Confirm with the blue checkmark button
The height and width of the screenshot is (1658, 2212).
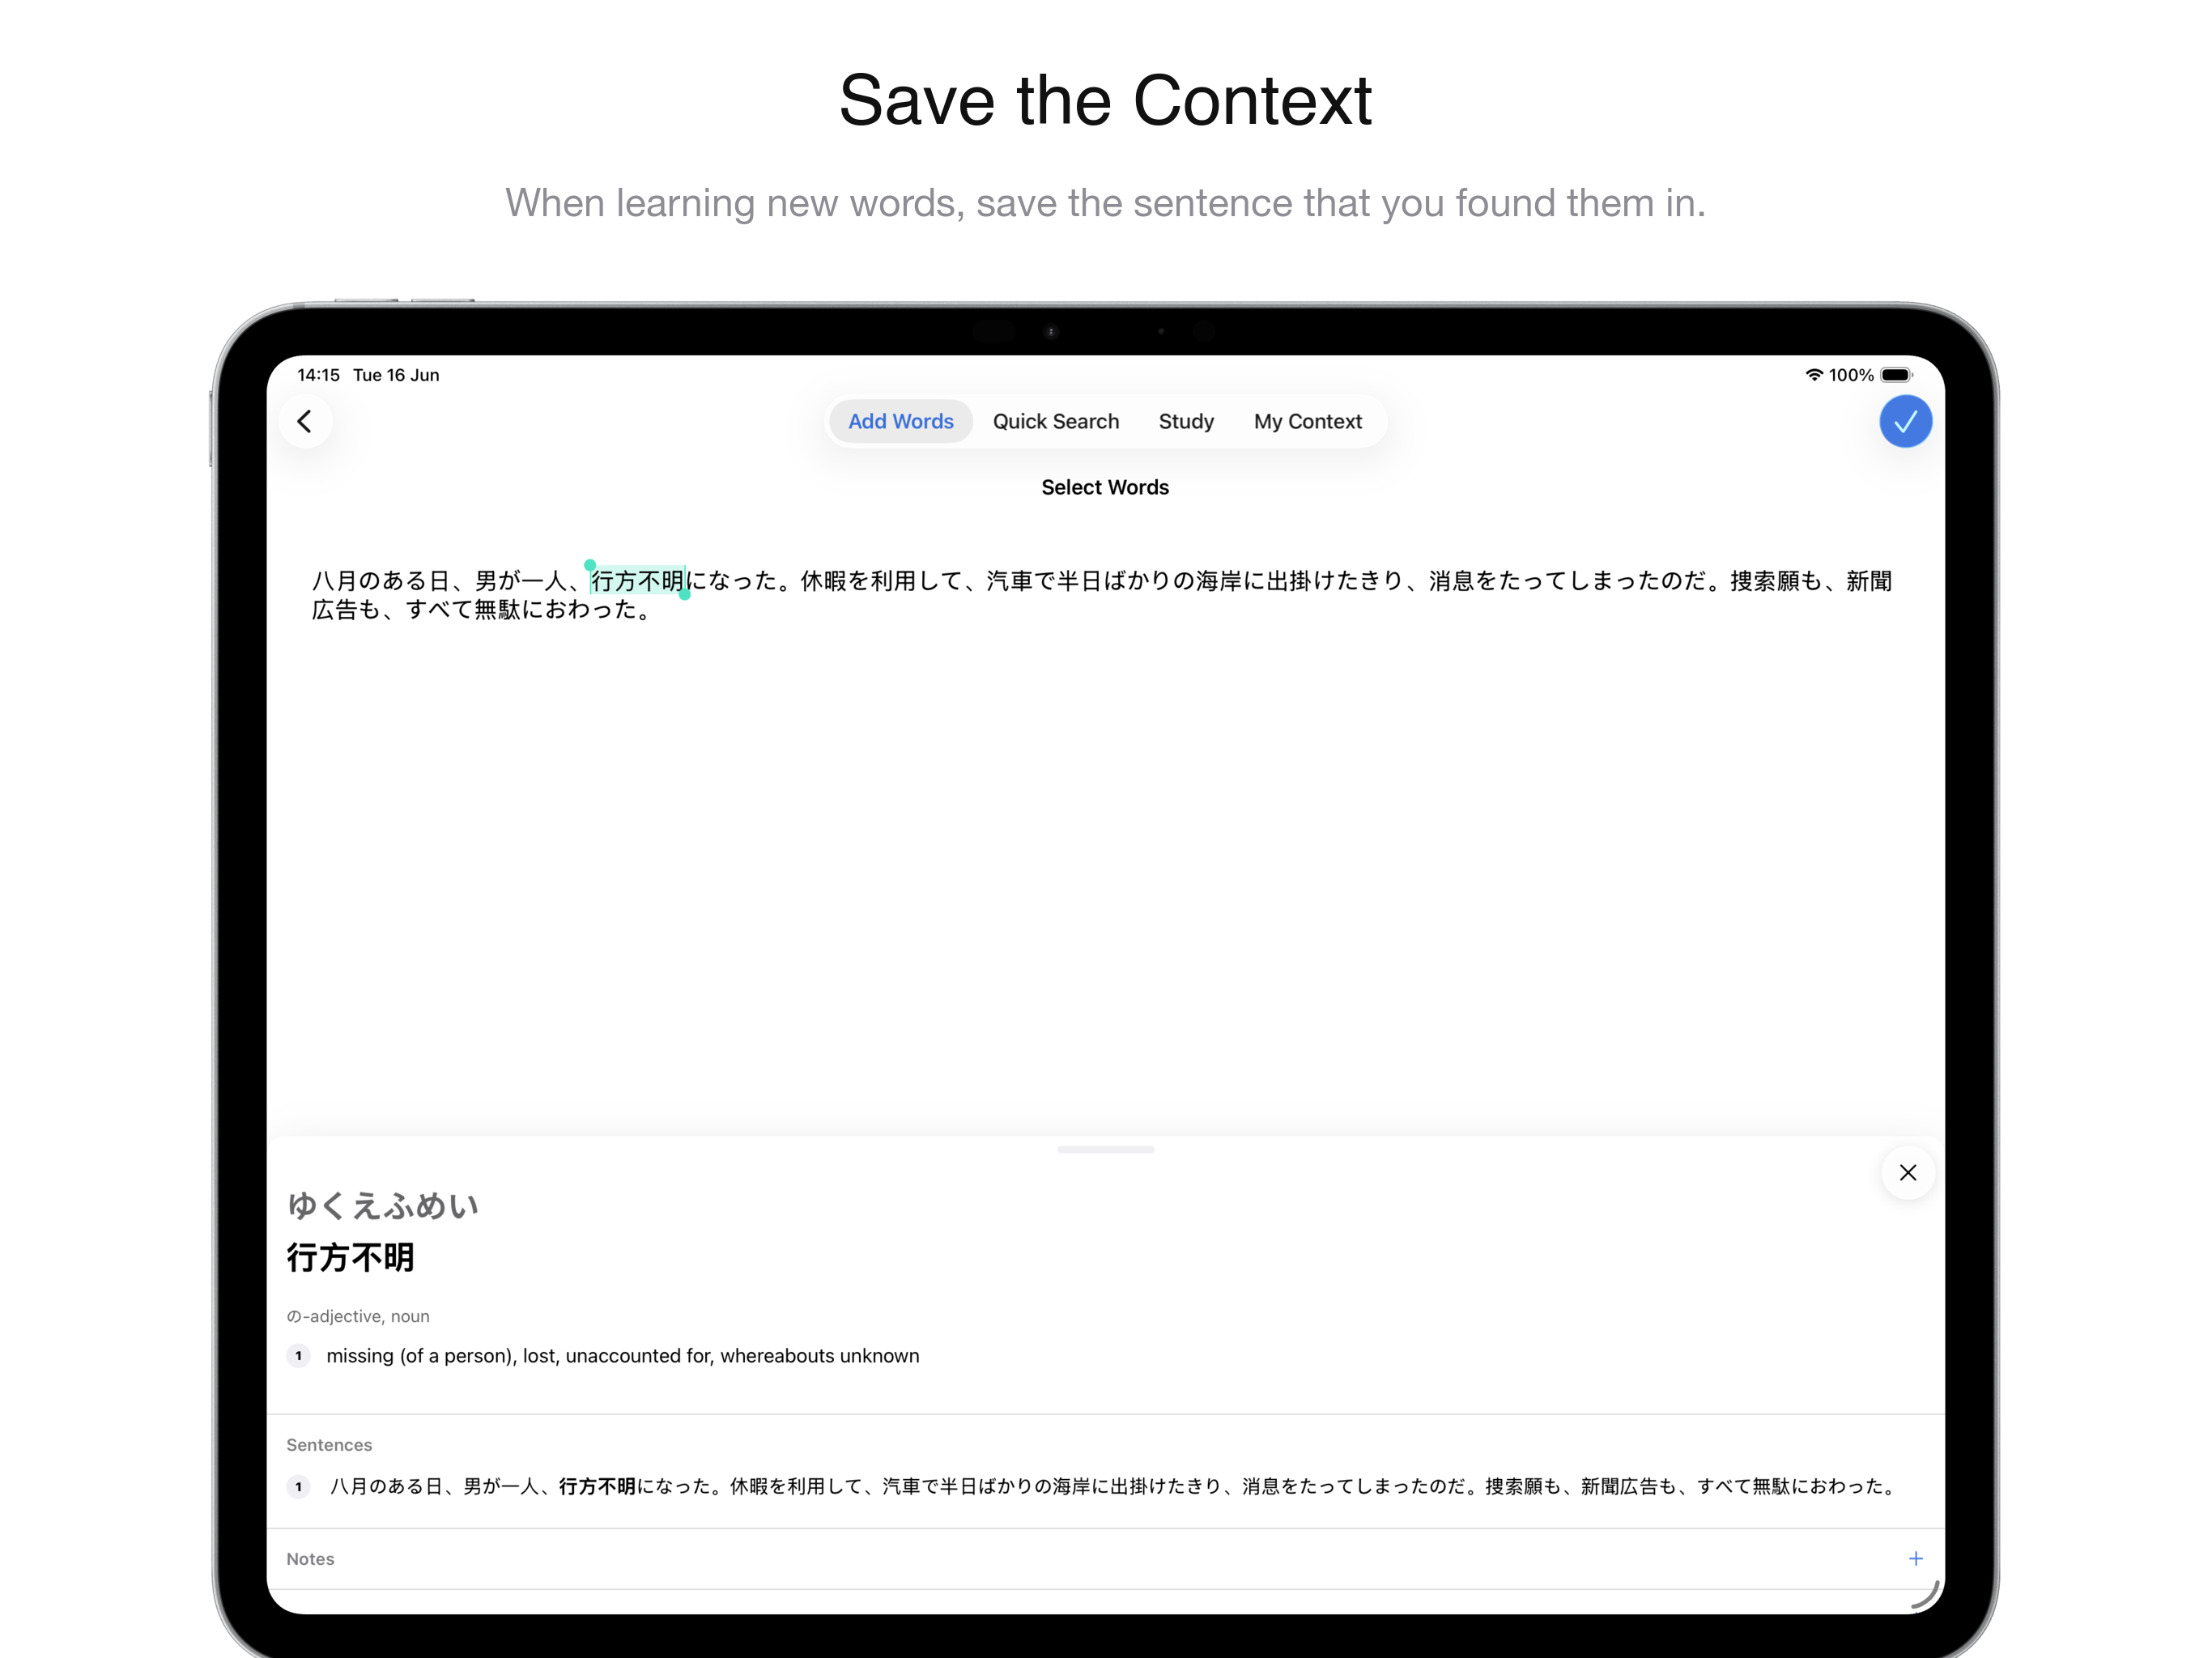[x=1905, y=421]
